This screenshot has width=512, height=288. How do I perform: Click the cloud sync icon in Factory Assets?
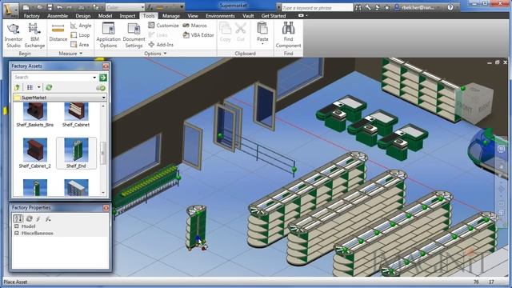[x=101, y=88]
